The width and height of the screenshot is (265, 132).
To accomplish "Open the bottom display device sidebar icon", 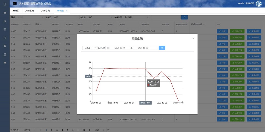I will point(5,63).
